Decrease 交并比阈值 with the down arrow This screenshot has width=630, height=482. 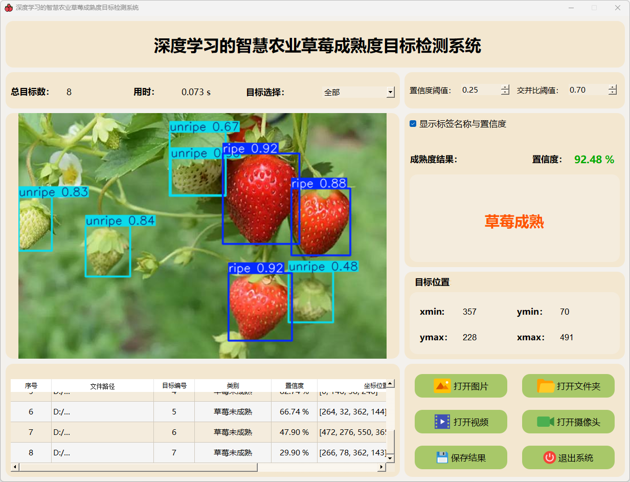click(613, 93)
